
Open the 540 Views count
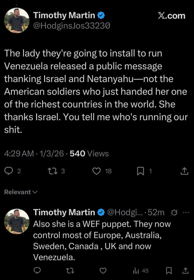point(89,154)
